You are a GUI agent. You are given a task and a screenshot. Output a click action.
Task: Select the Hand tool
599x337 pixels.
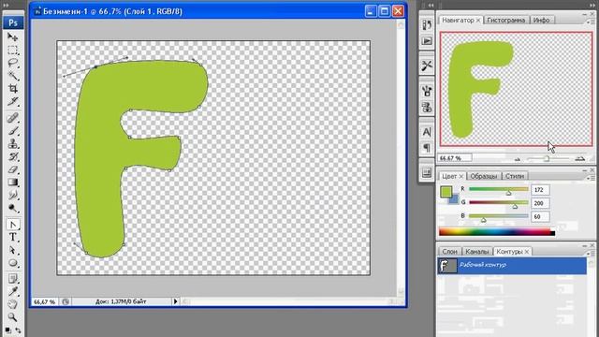pyautogui.click(x=12, y=304)
